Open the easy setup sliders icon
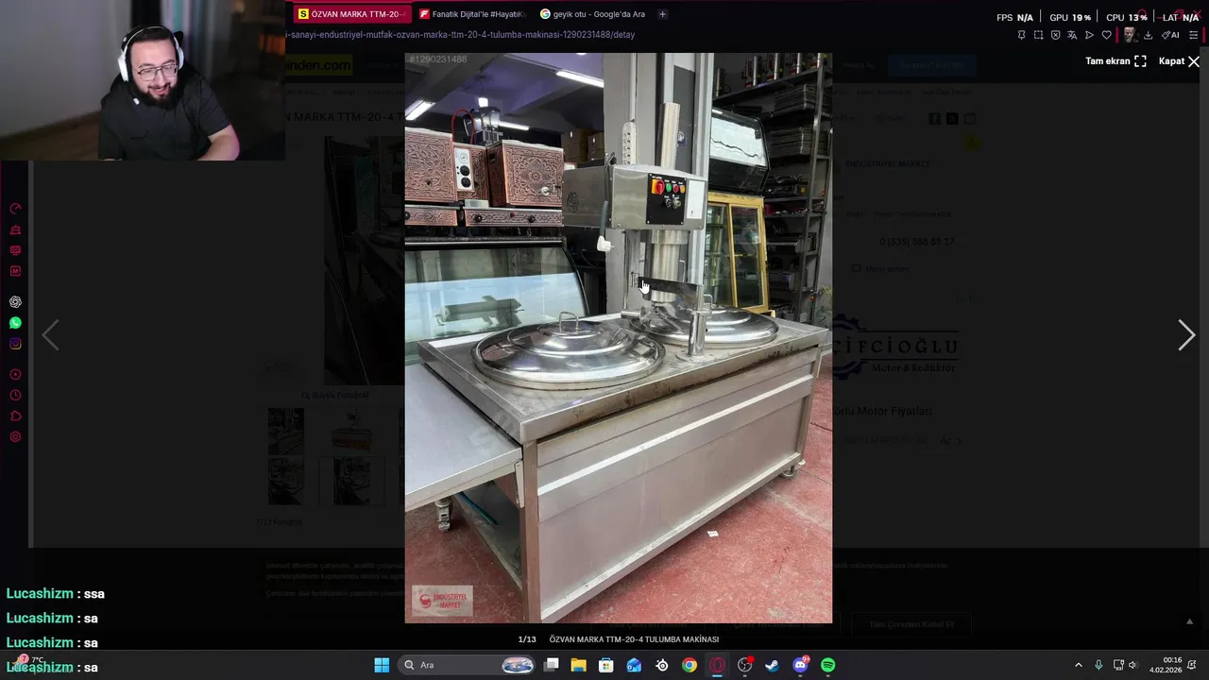This screenshot has width=1209, height=680. pyautogui.click(x=1194, y=35)
